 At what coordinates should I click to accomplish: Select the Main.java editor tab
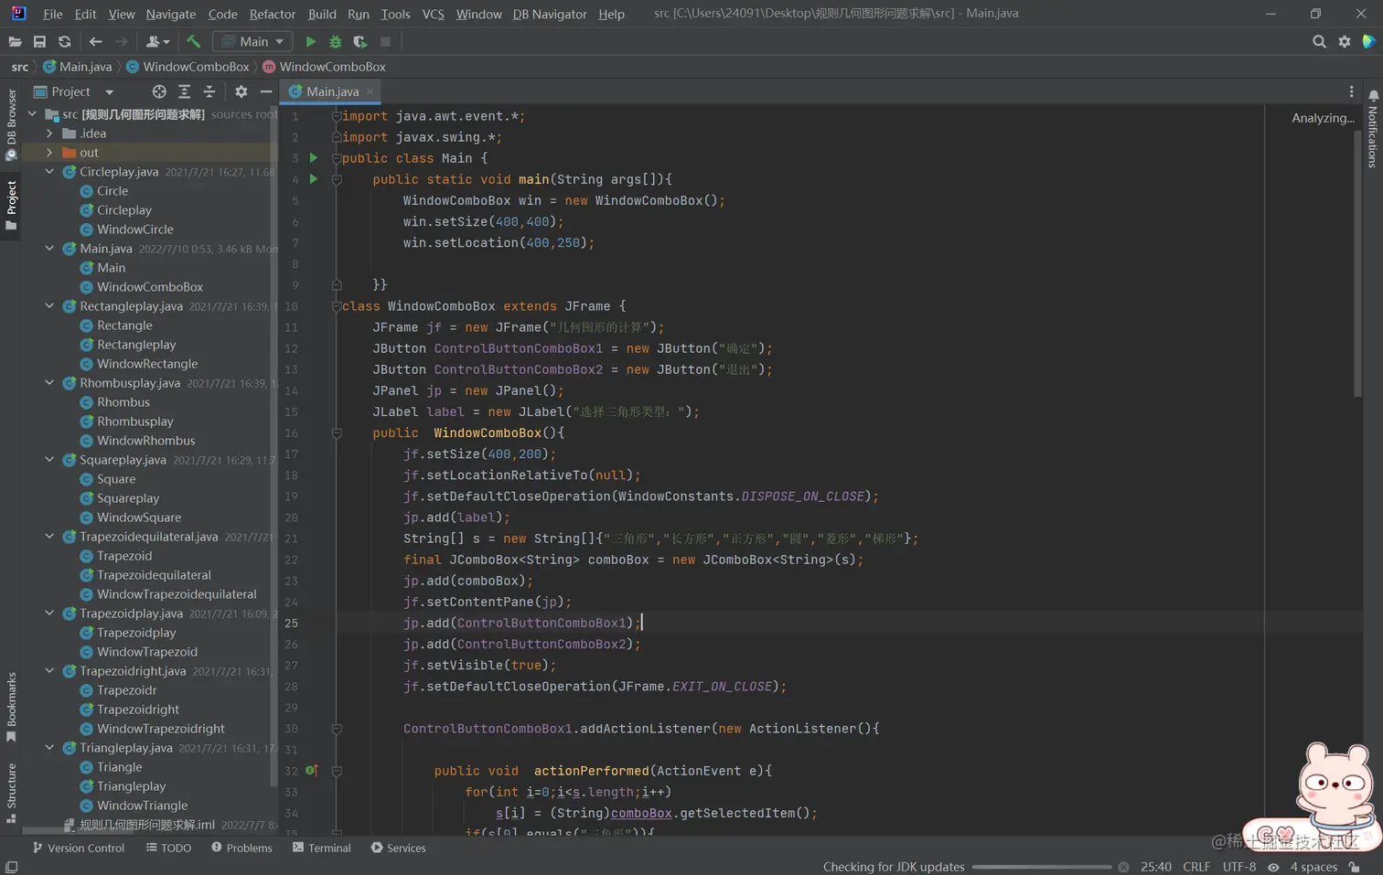click(x=332, y=91)
